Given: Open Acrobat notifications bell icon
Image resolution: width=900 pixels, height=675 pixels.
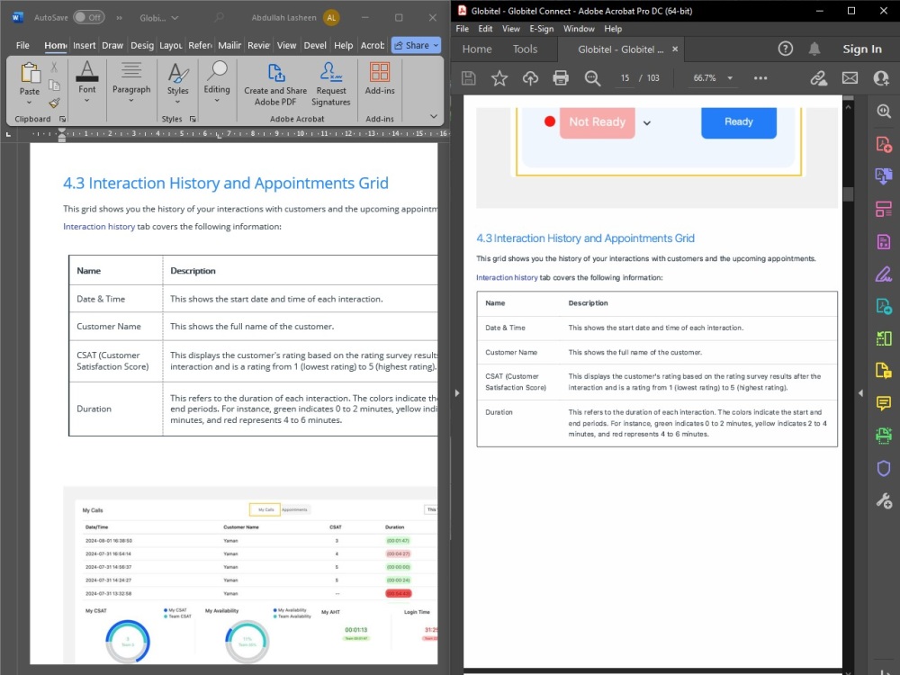Looking at the screenshot, I should pos(814,49).
